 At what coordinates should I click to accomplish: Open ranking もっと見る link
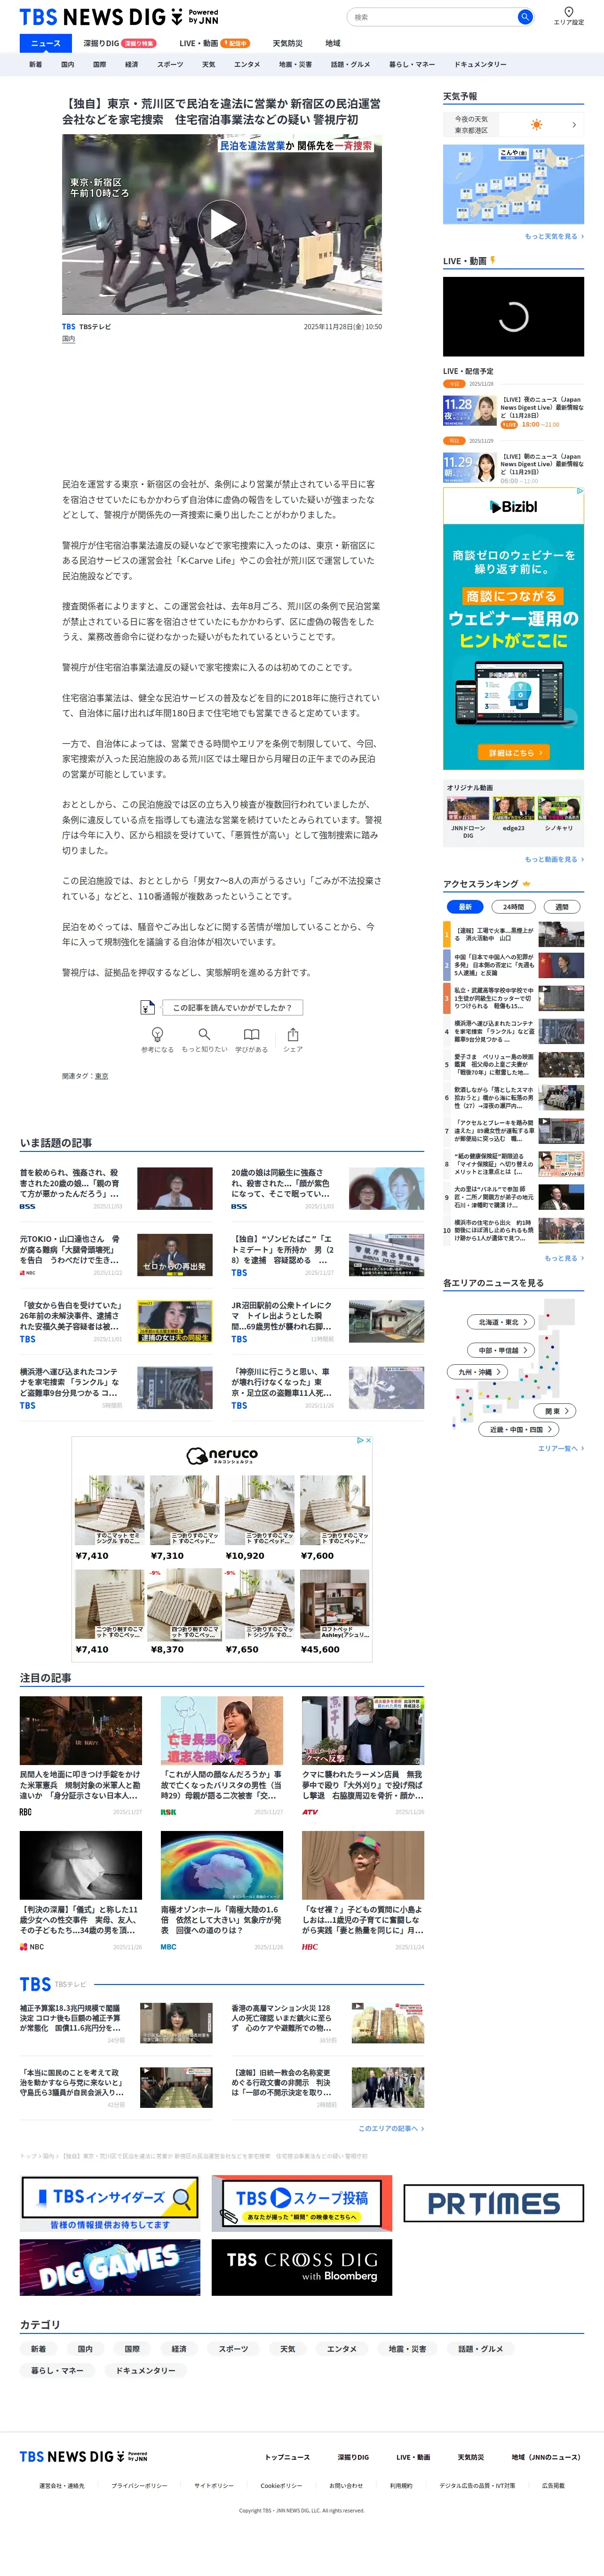pyautogui.click(x=564, y=1258)
